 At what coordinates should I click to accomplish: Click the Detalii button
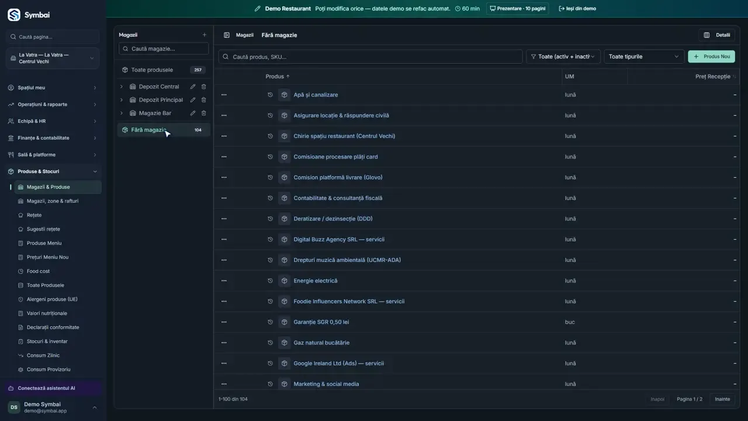[716, 35]
